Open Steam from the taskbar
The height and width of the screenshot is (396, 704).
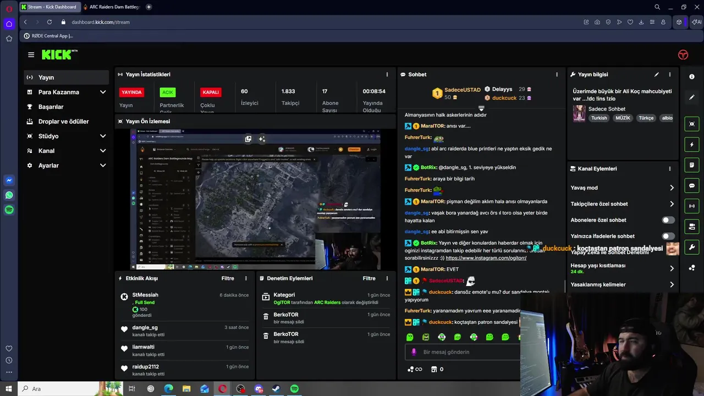pyautogui.click(x=276, y=389)
